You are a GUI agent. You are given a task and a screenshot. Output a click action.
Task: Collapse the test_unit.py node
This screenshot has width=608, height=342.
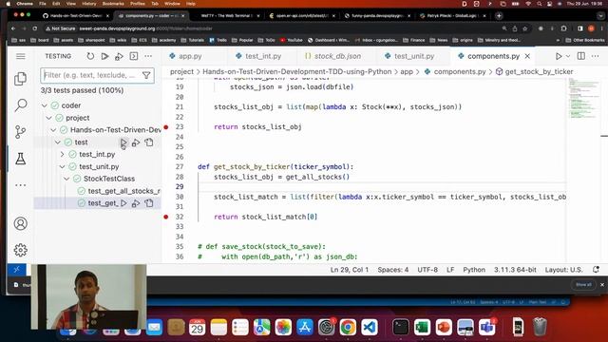click(63, 166)
